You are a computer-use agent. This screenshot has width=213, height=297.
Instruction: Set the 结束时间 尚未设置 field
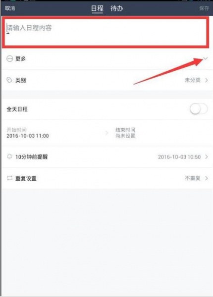[125, 133]
